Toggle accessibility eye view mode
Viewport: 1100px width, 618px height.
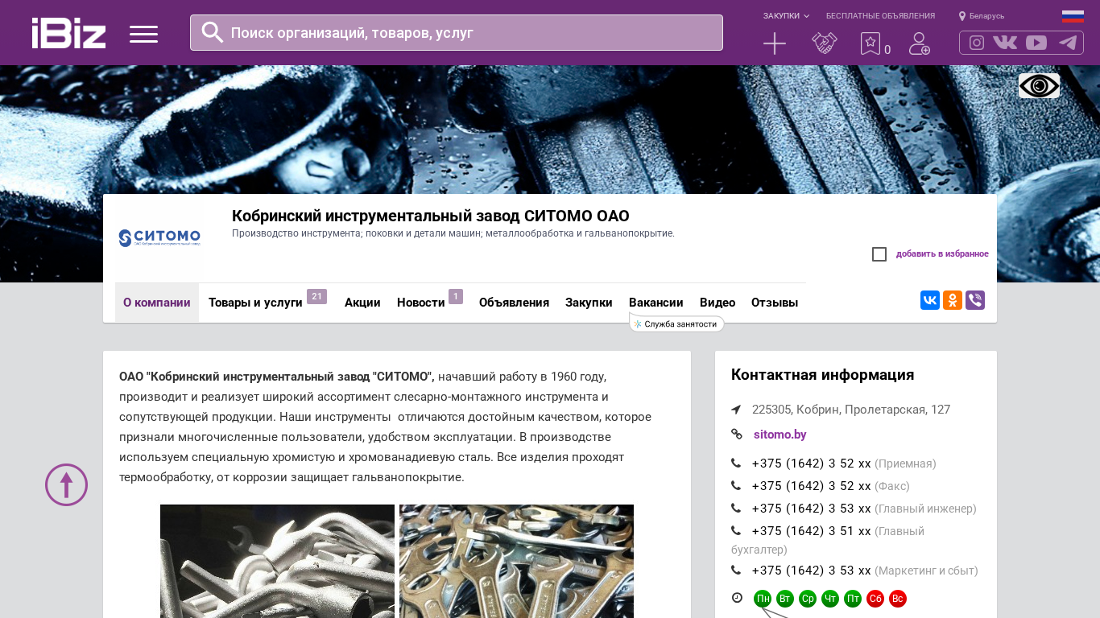tap(1039, 85)
